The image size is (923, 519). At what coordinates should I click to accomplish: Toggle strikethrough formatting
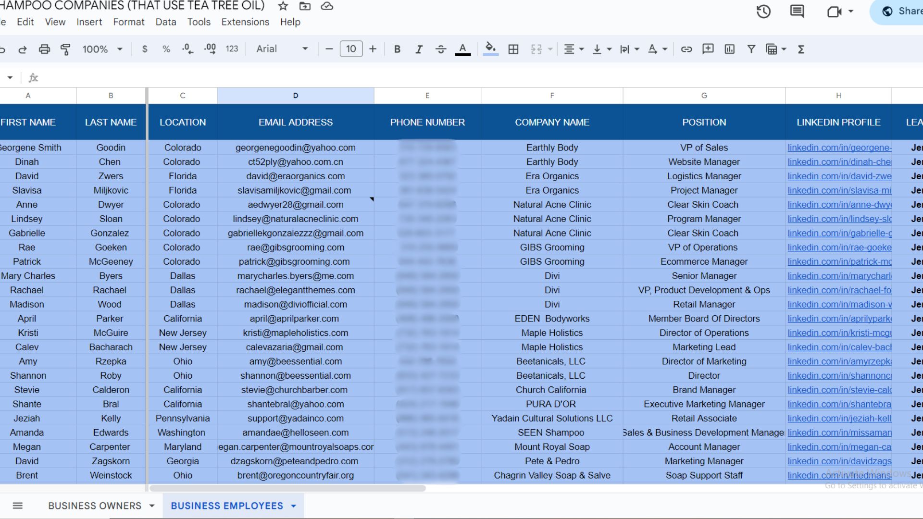(x=440, y=49)
